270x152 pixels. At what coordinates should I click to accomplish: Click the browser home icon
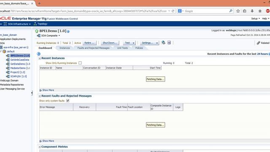coord(260,11)
